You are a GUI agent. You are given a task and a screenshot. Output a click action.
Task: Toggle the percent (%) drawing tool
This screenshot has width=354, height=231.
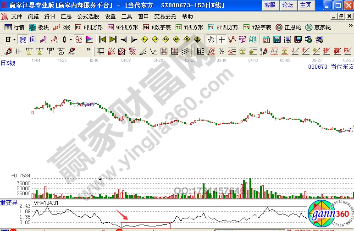pos(221,51)
